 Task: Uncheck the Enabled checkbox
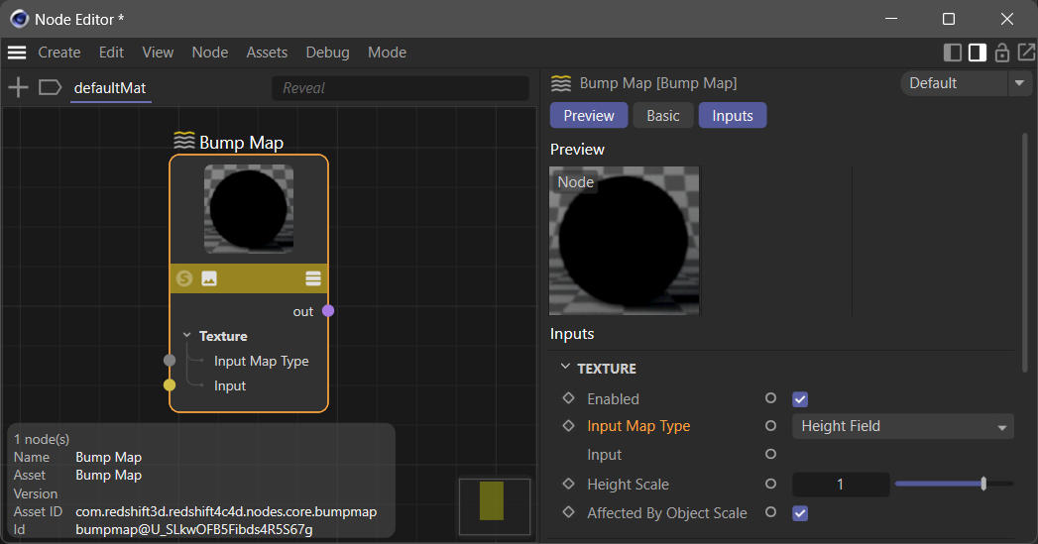pyautogui.click(x=800, y=399)
